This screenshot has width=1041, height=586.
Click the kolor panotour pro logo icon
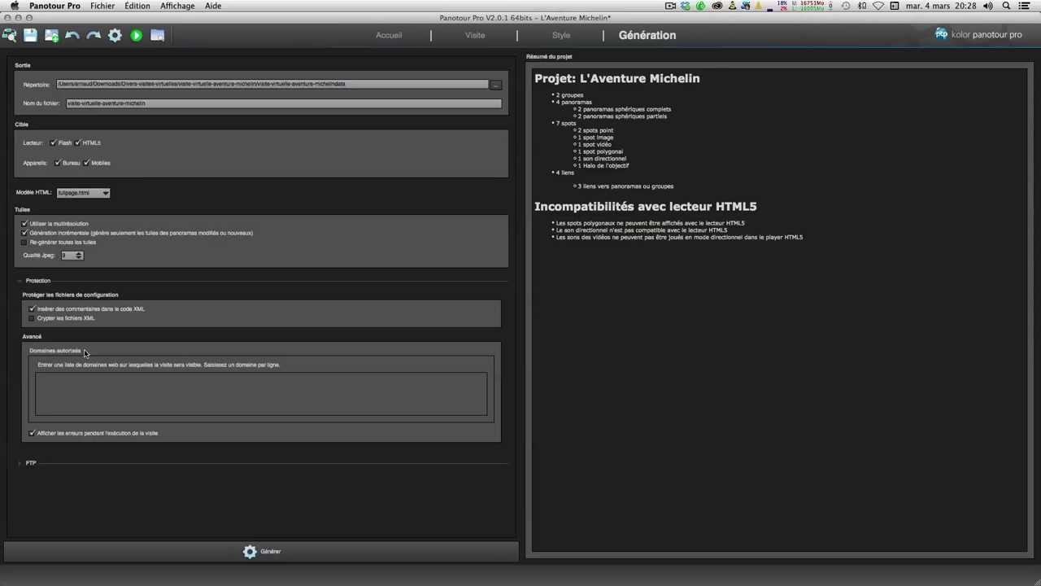(941, 34)
